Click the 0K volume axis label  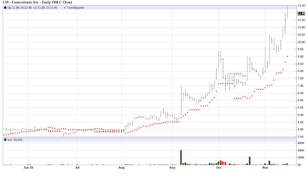299,165
